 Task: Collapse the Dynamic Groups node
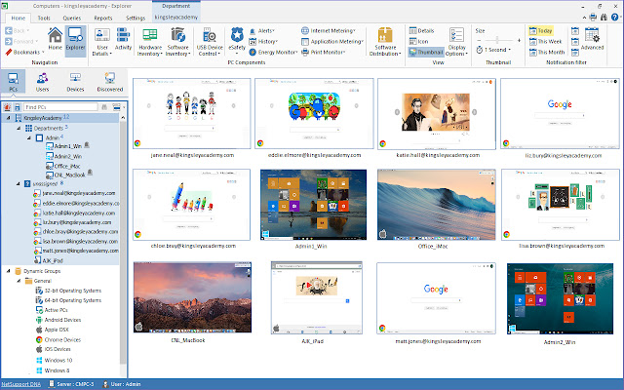click(x=8, y=271)
